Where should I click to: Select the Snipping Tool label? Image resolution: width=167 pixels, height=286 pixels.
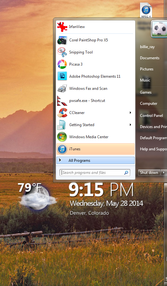click(81, 52)
